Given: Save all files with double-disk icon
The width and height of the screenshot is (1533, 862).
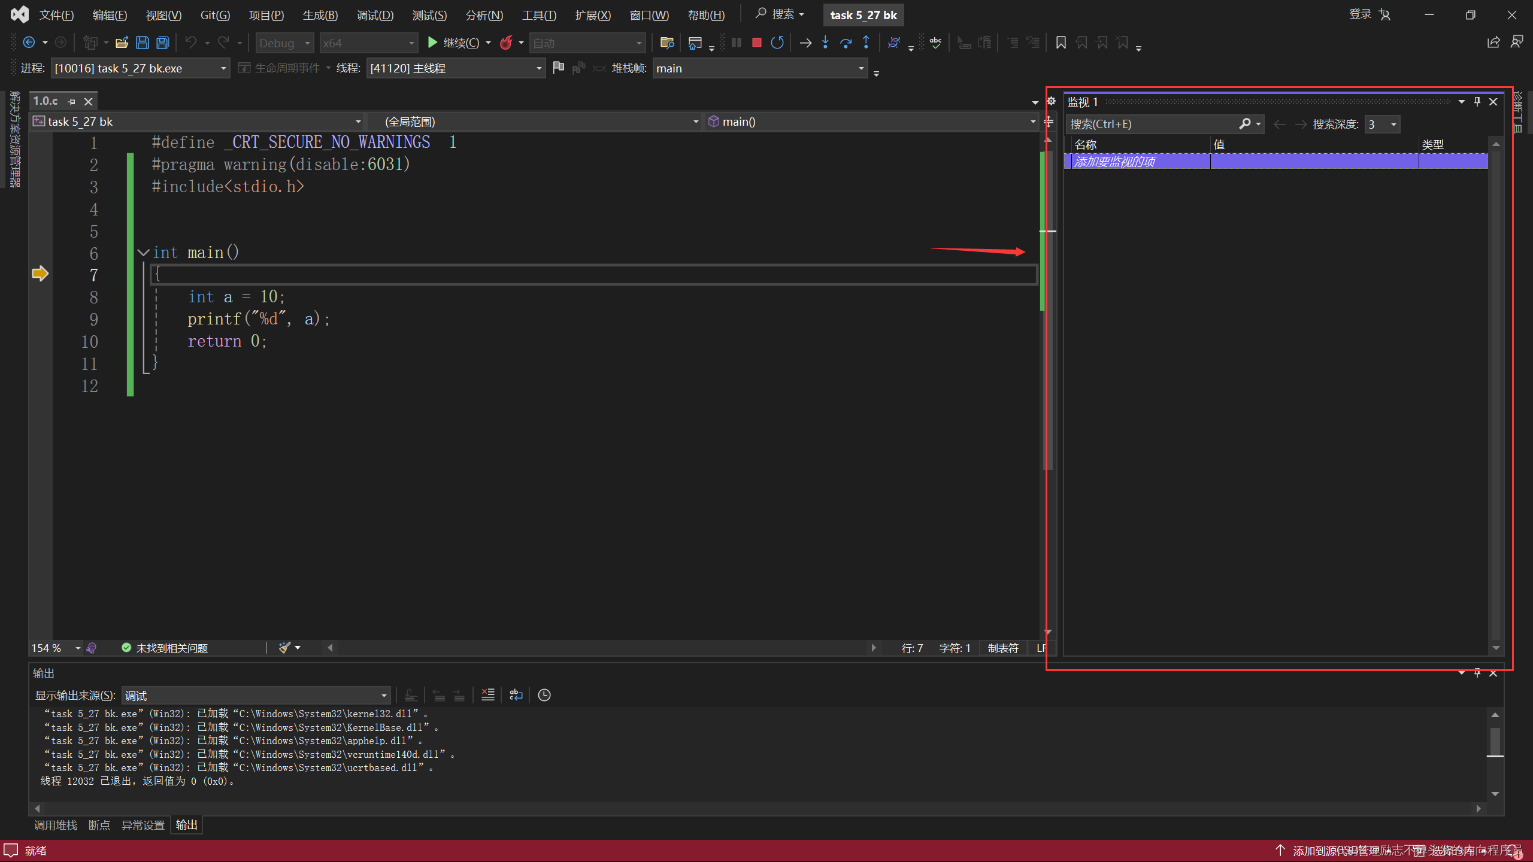Looking at the screenshot, I should click(163, 43).
